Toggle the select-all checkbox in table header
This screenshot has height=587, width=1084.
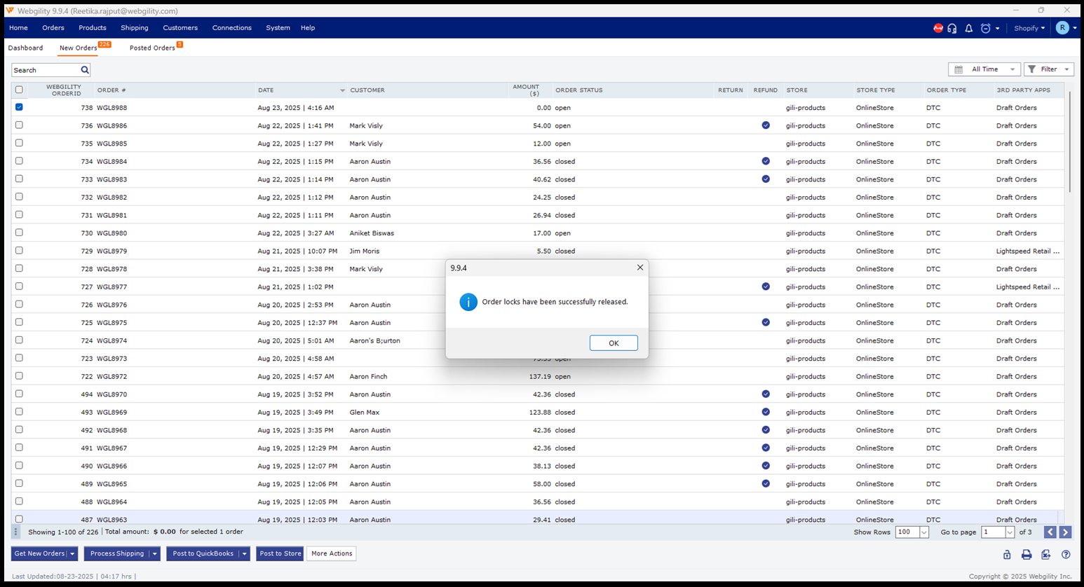(19, 90)
